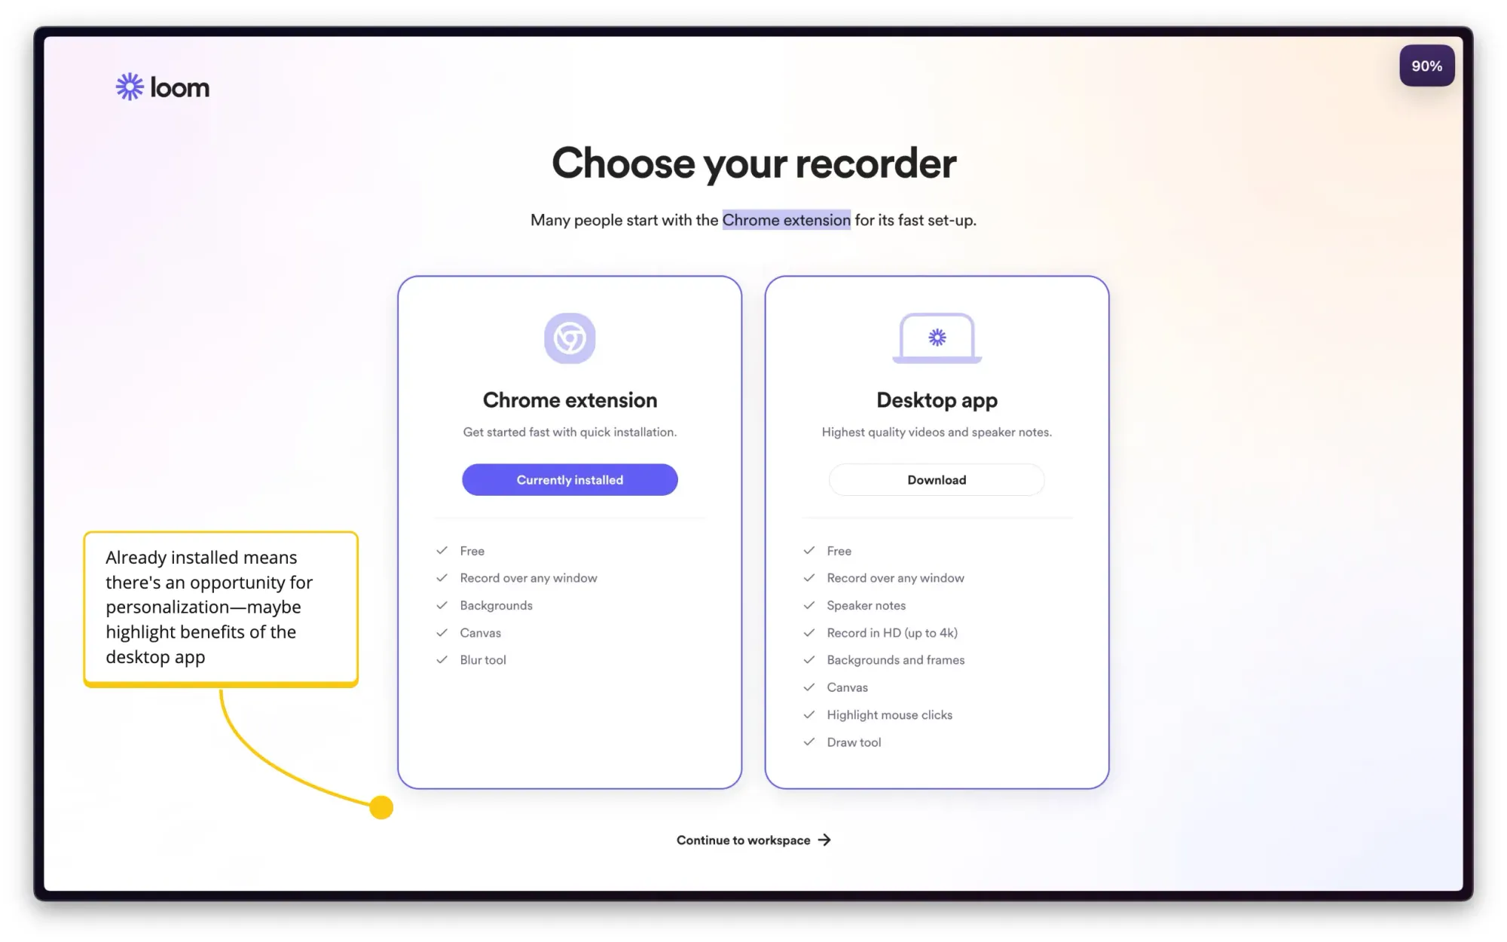
Task: Click the Free checkbox under Chrome extension
Action: click(x=442, y=550)
